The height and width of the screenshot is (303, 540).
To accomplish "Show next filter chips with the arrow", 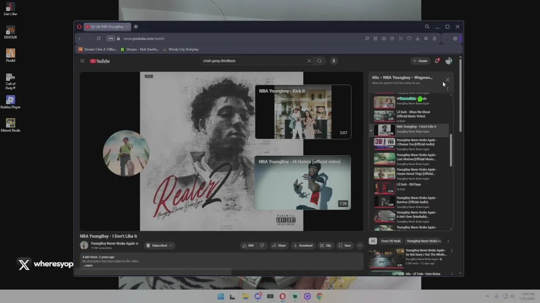I will coord(448,241).
